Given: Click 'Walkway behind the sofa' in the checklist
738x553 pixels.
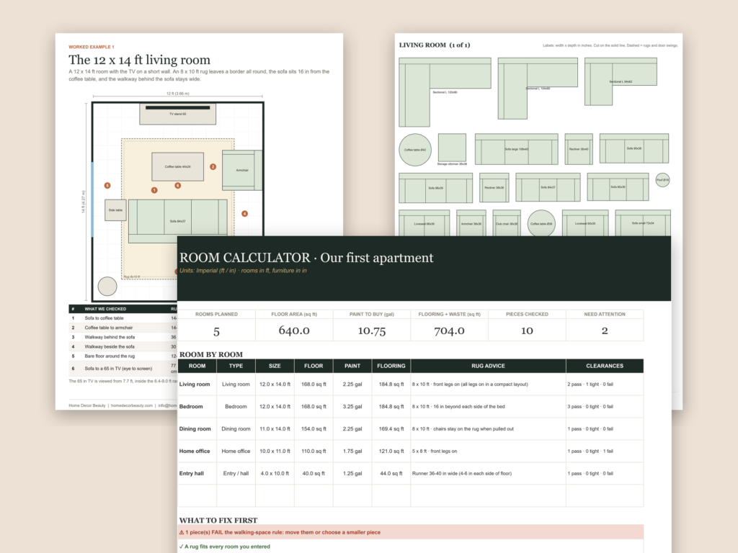Looking at the screenshot, I should tap(110, 337).
